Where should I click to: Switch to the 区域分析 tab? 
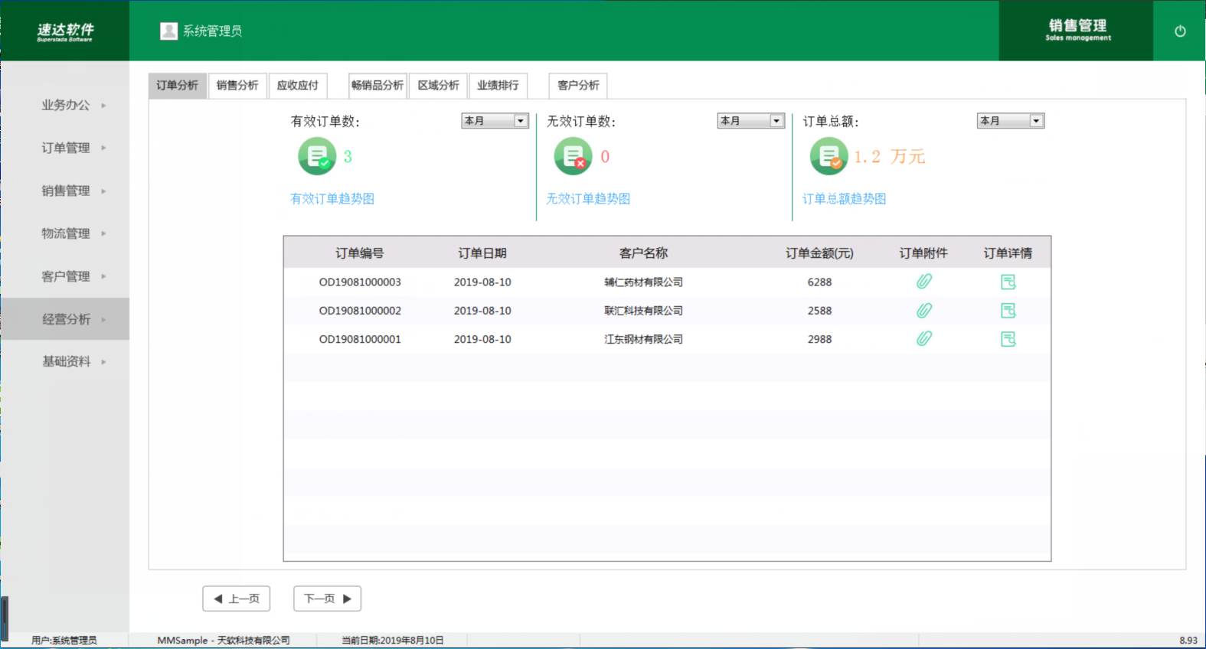click(438, 85)
